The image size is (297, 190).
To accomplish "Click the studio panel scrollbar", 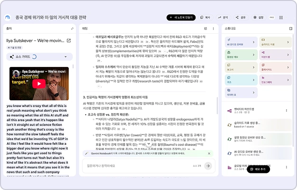I will [x=293, y=91].
